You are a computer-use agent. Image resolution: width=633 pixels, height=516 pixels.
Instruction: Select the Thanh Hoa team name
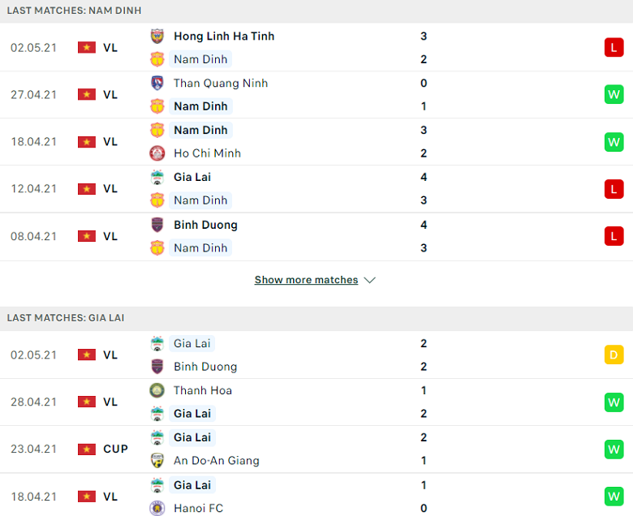[203, 390]
